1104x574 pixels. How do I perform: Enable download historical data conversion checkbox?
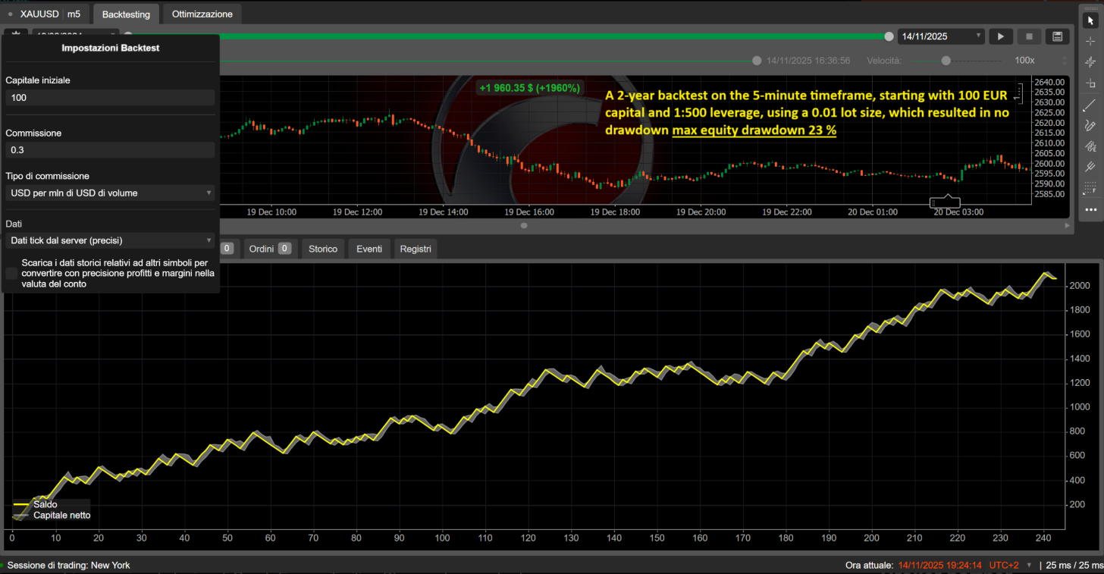(11, 273)
